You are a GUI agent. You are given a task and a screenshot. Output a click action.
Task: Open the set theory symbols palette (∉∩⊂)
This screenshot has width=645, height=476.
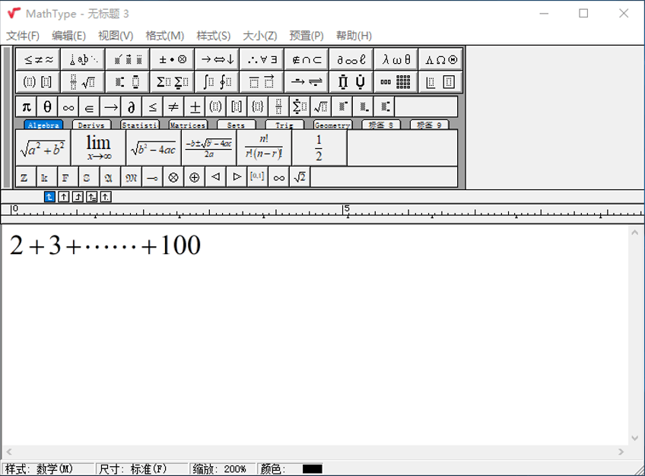307,59
